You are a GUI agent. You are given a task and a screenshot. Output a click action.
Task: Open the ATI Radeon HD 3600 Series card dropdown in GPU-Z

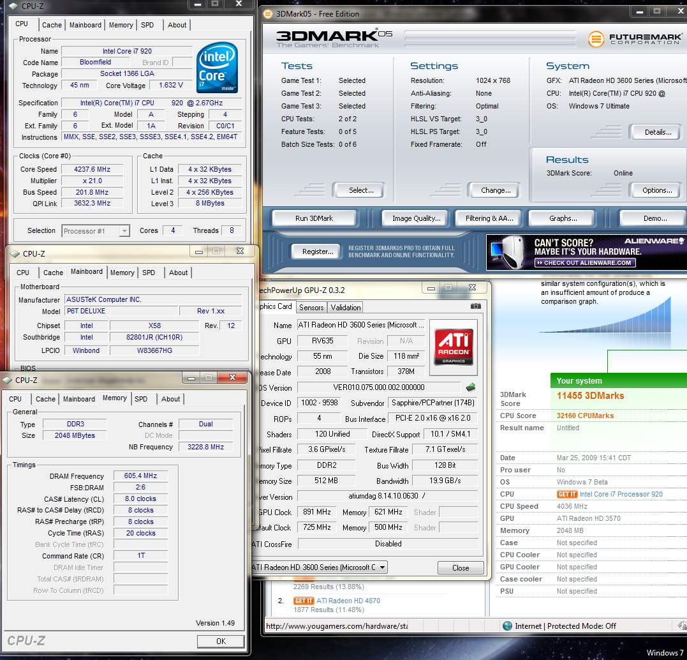point(320,567)
